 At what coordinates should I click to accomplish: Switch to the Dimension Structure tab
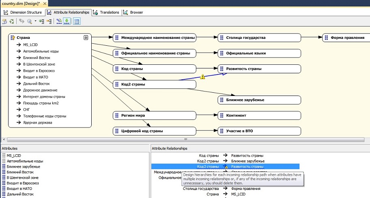click(23, 13)
